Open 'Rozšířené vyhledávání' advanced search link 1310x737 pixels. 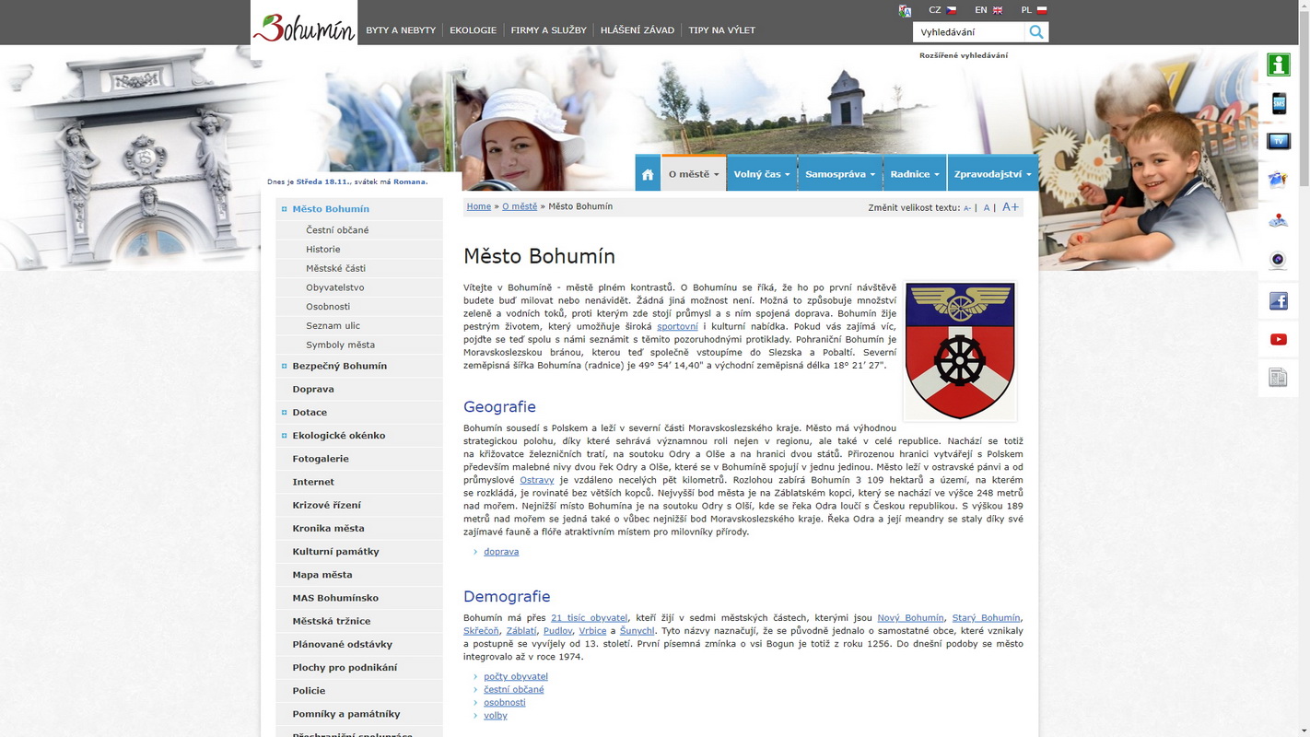tap(964, 55)
